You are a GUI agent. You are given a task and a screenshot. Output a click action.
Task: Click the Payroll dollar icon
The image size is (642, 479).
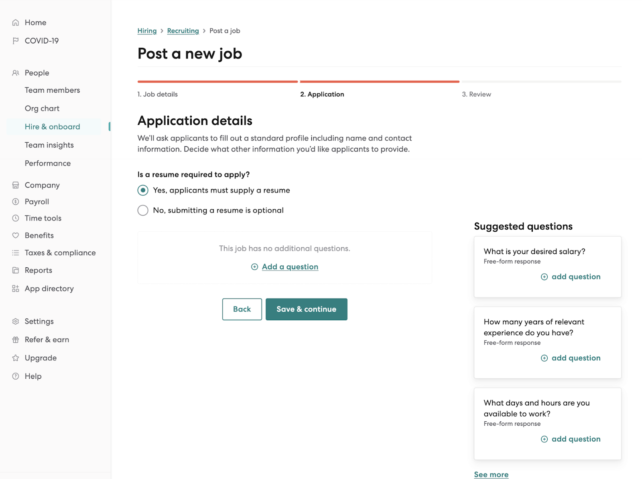(x=16, y=202)
